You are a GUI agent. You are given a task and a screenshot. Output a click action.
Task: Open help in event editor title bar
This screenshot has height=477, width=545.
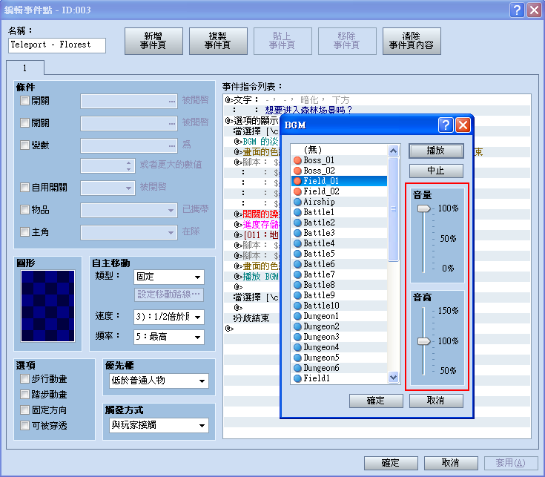[x=517, y=10]
